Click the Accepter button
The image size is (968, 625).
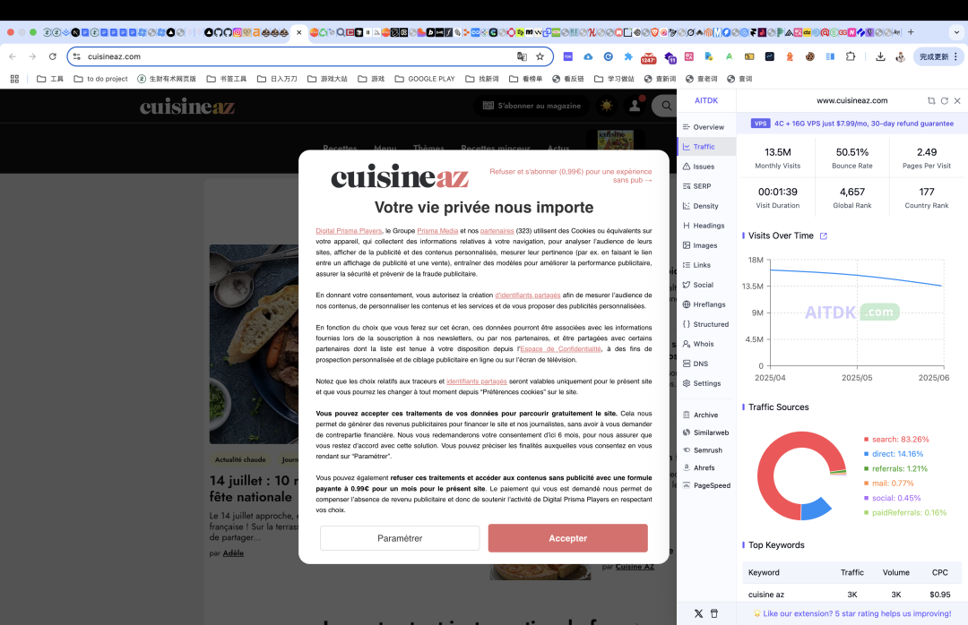[568, 538]
